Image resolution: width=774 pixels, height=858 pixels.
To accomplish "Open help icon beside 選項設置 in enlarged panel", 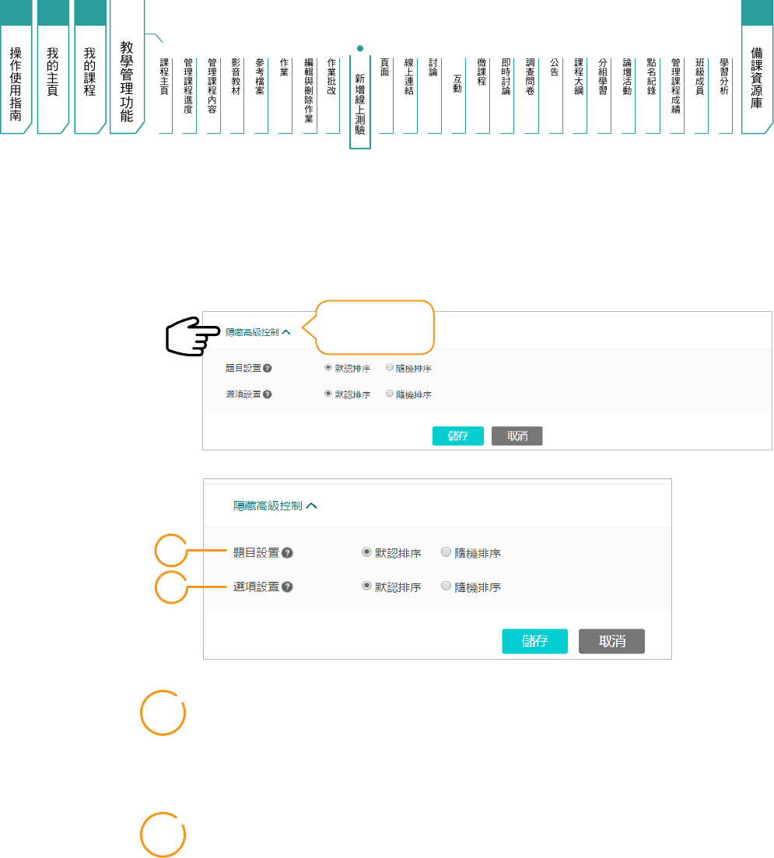I will coord(287,587).
